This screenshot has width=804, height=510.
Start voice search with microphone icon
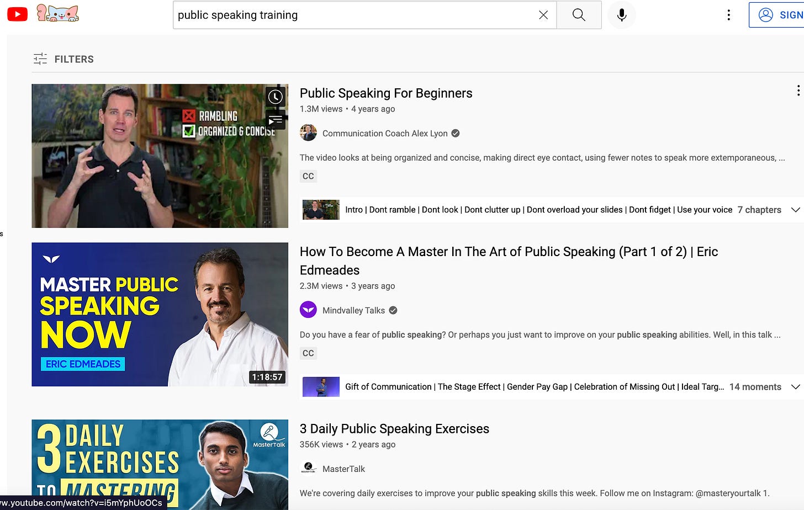point(622,15)
